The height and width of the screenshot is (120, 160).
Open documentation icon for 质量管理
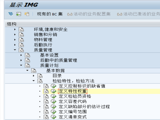tap(21, 50)
